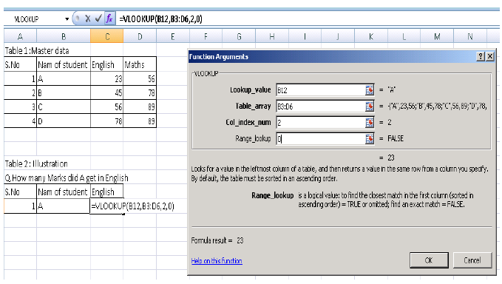Select column N header
502x284 pixels.
coord(469,36)
